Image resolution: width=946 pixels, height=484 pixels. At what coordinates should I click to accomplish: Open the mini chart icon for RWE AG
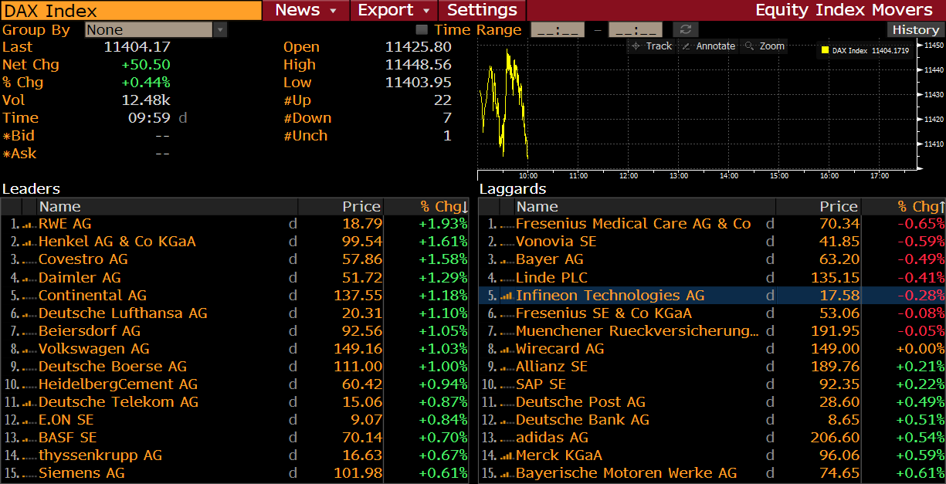[x=29, y=224]
